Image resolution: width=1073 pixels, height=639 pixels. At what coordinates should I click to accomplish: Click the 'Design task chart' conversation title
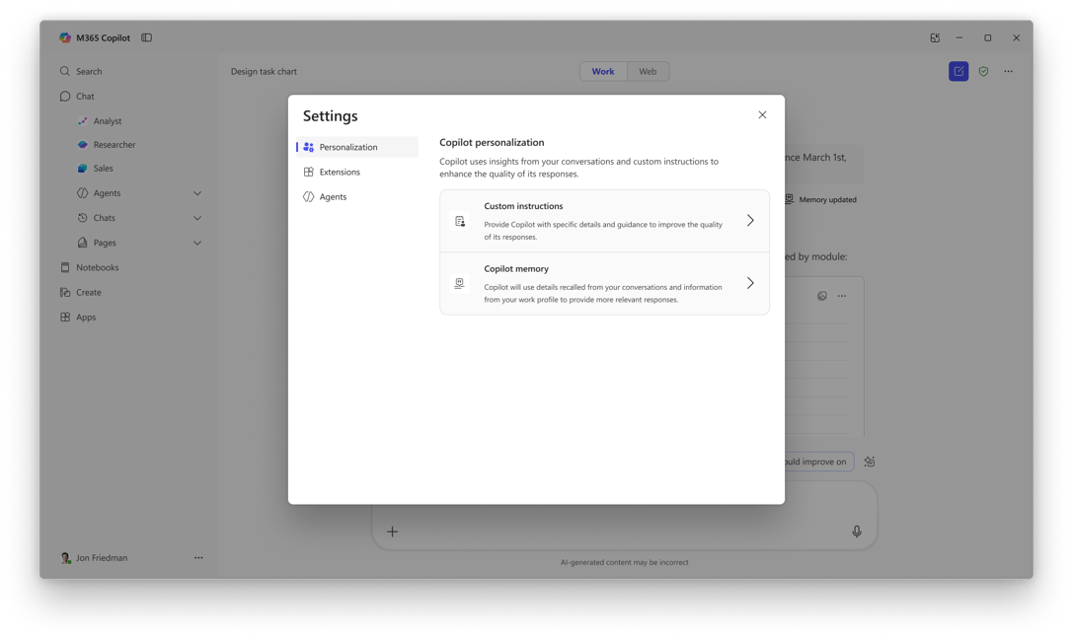point(264,72)
